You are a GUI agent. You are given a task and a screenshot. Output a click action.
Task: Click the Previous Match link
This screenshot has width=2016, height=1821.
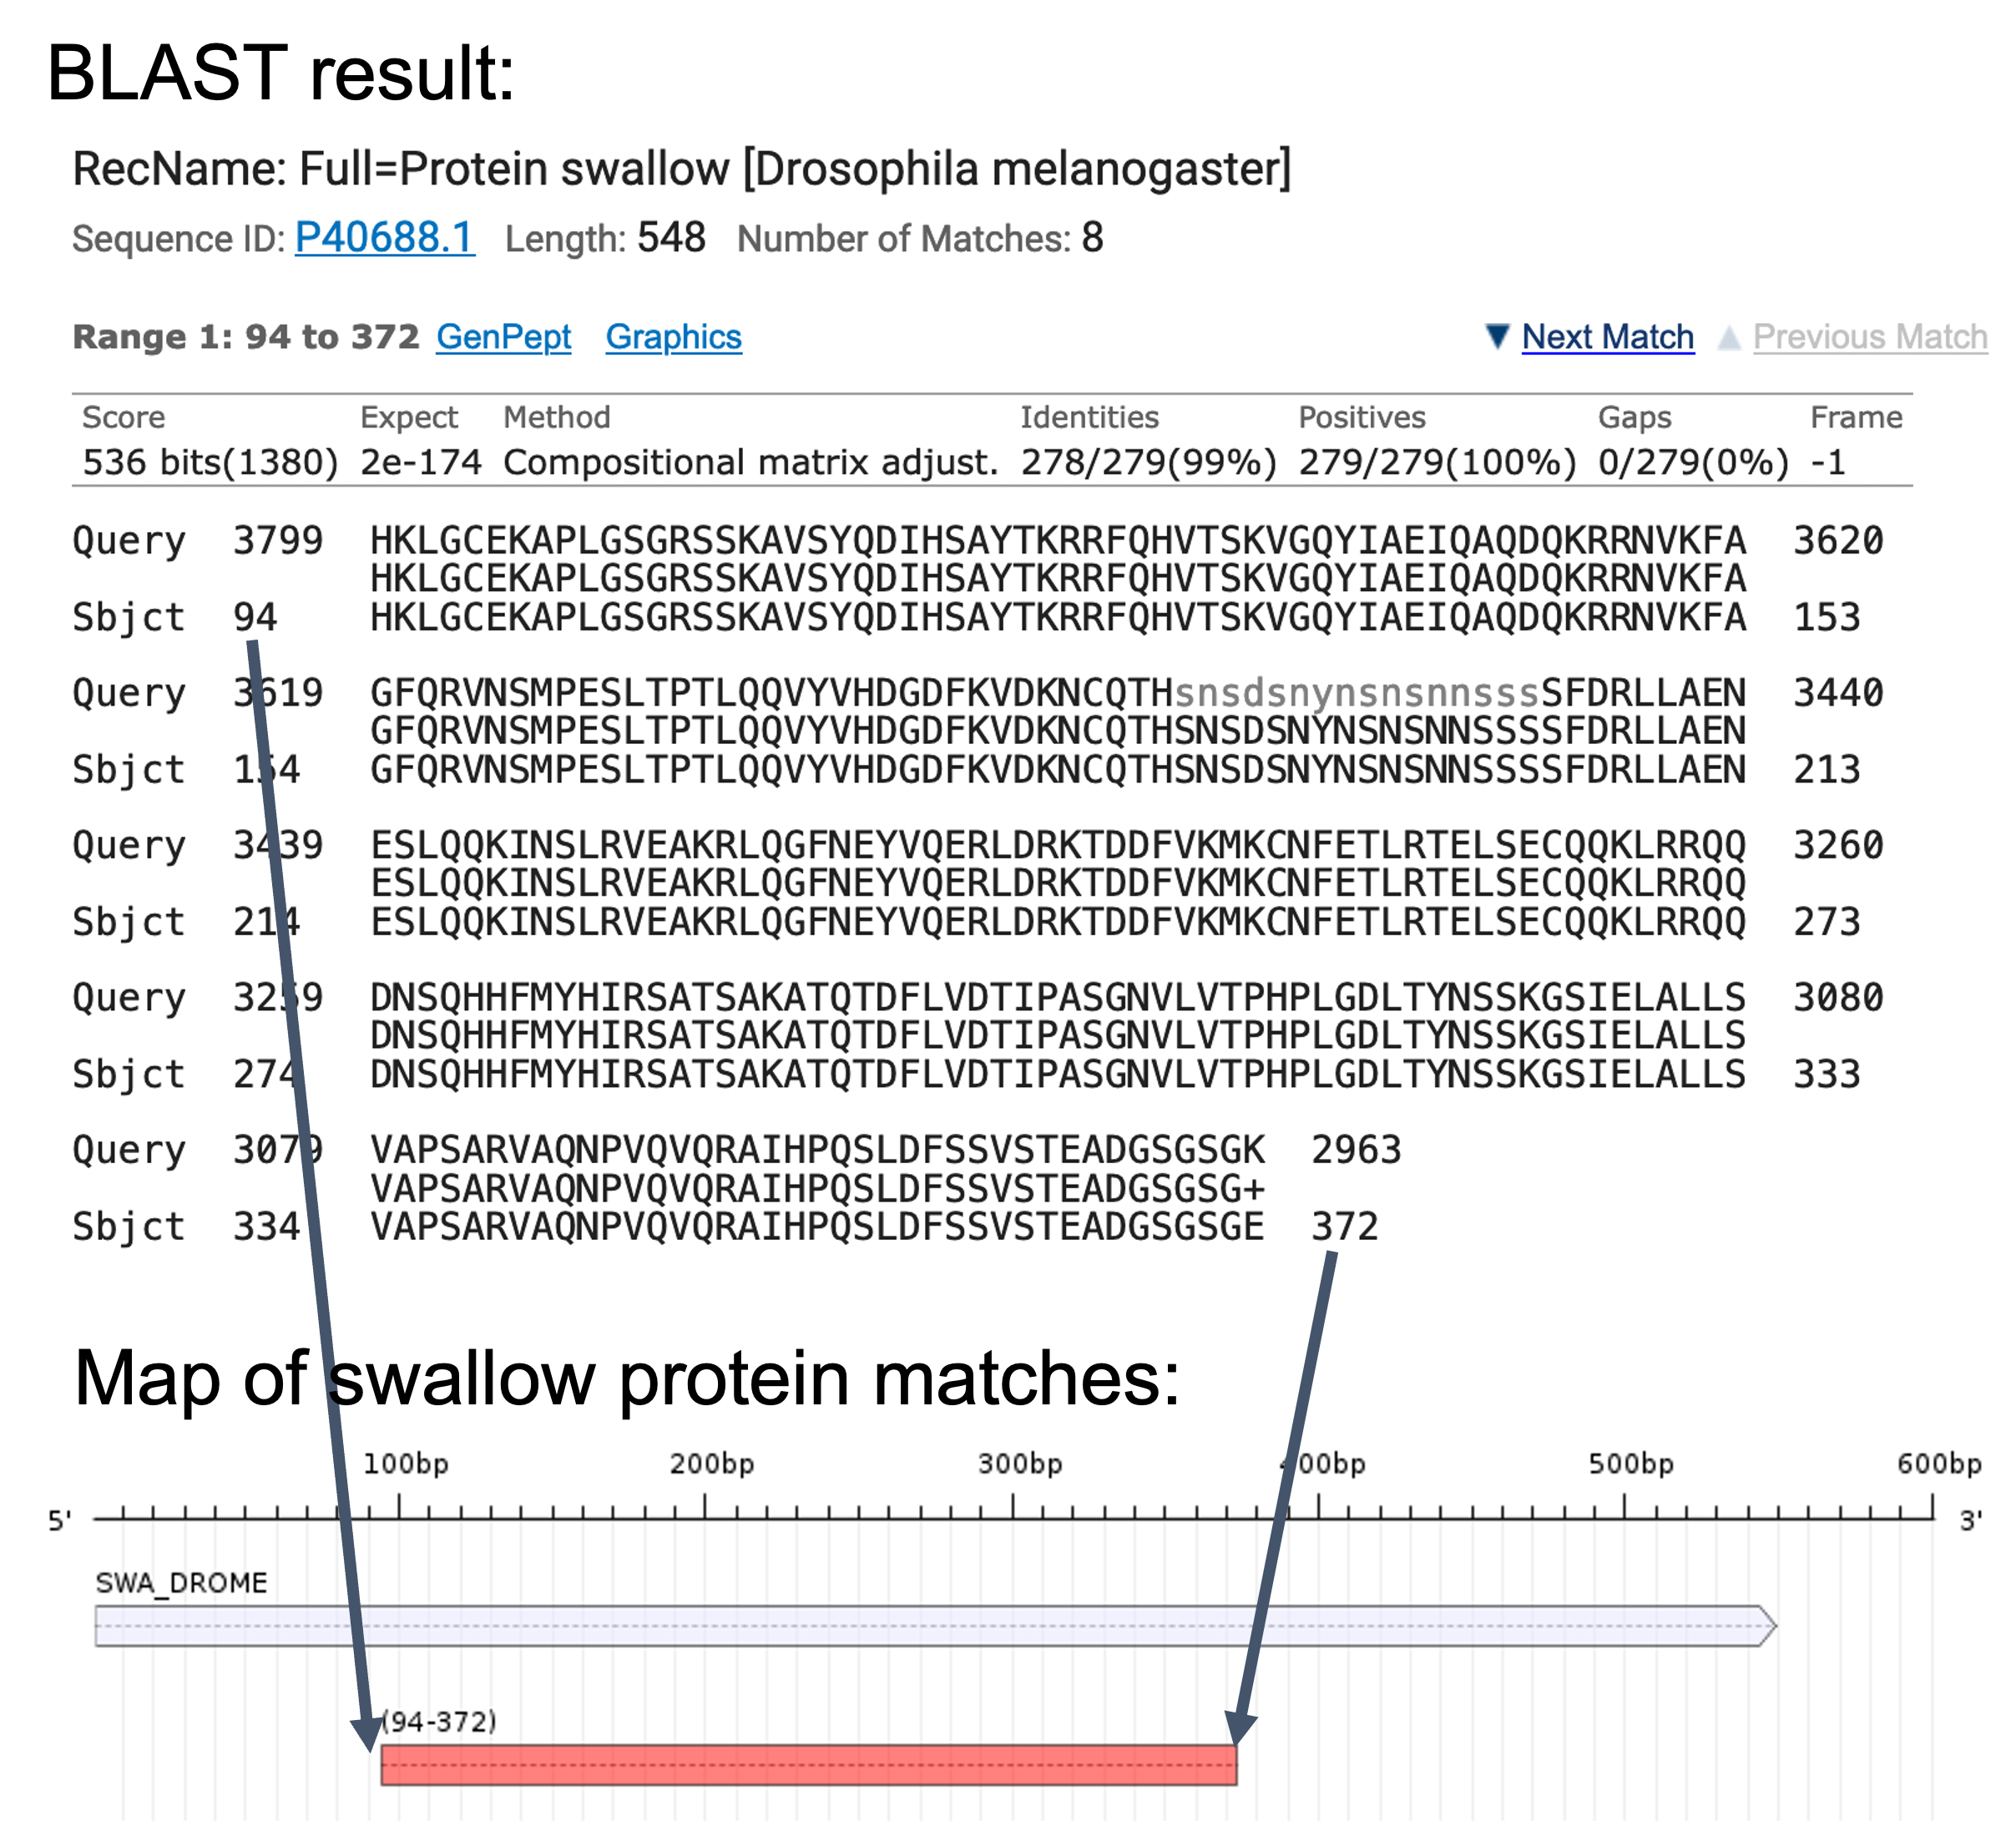[1869, 337]
